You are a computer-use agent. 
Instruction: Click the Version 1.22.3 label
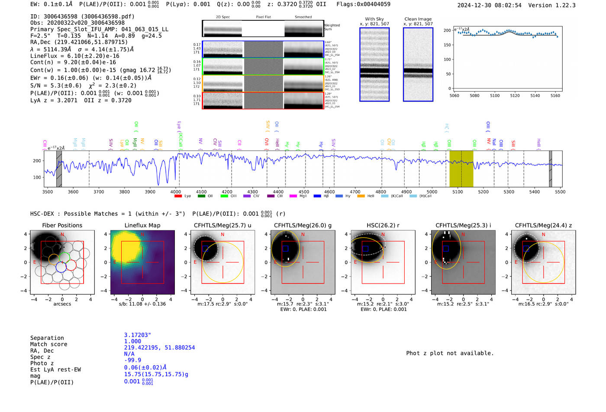(x=552, y=5)
